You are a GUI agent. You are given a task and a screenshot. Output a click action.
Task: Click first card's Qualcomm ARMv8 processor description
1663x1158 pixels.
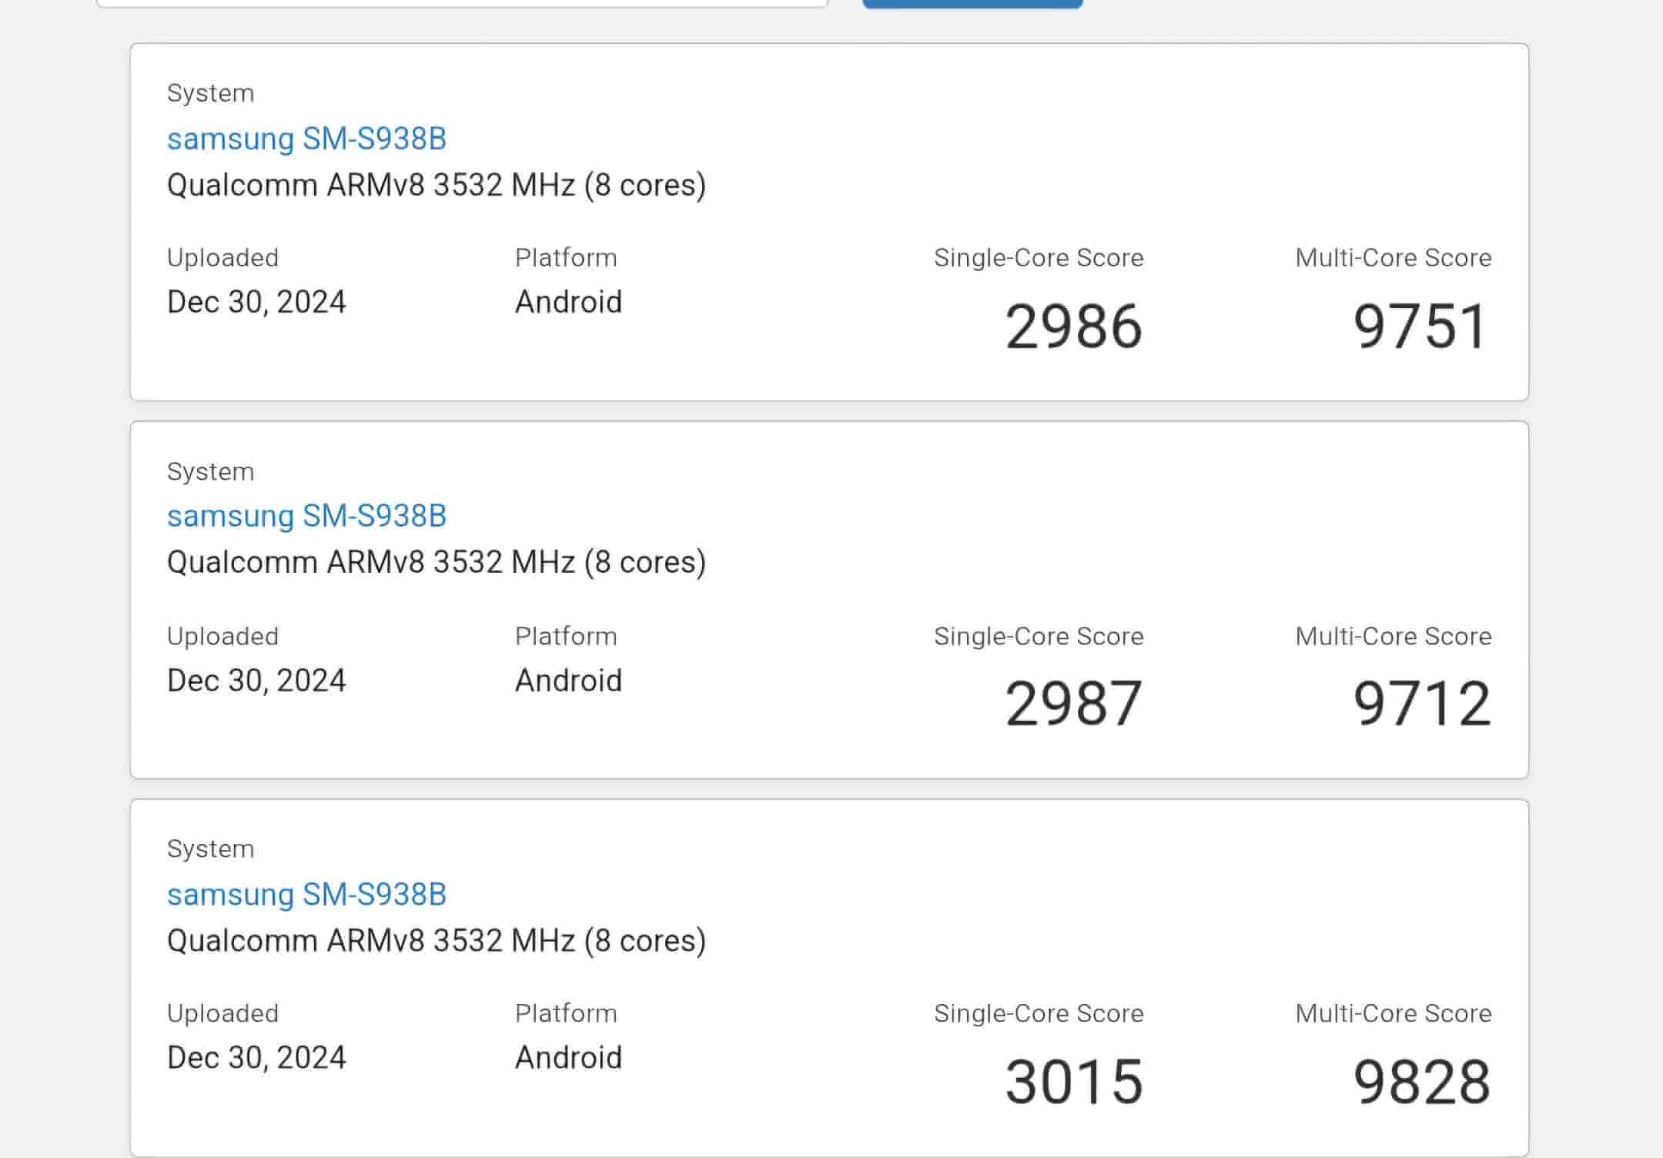[436, 186]
